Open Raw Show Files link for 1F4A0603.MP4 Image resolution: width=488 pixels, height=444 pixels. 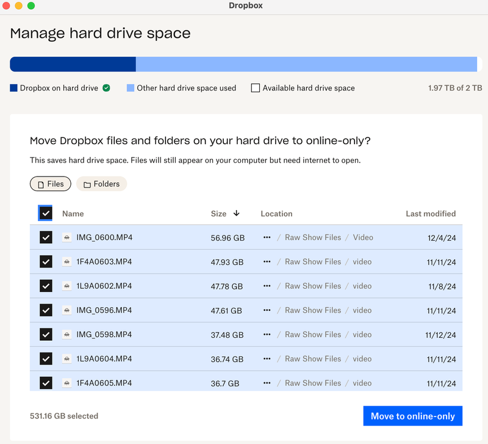tap(313, 262)
